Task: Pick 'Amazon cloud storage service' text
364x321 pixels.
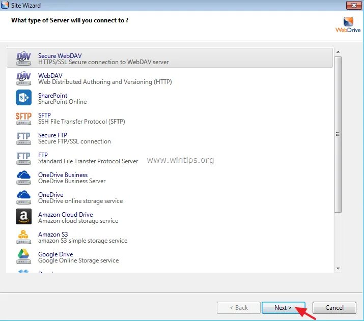Action: 78,221
